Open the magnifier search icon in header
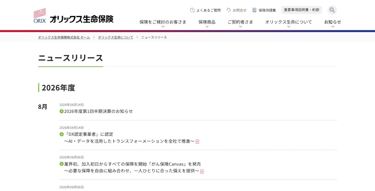The width and height of the screenshot is (375, 191). coord(332,10)
